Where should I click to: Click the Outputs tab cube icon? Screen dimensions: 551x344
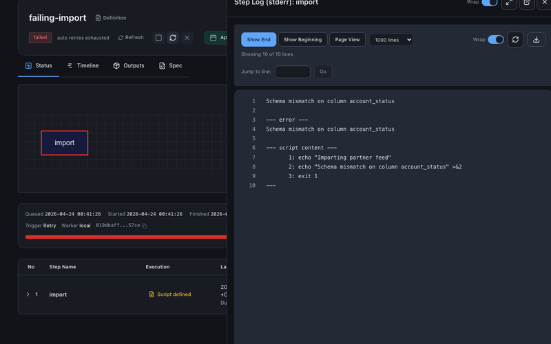click(116, 65)
